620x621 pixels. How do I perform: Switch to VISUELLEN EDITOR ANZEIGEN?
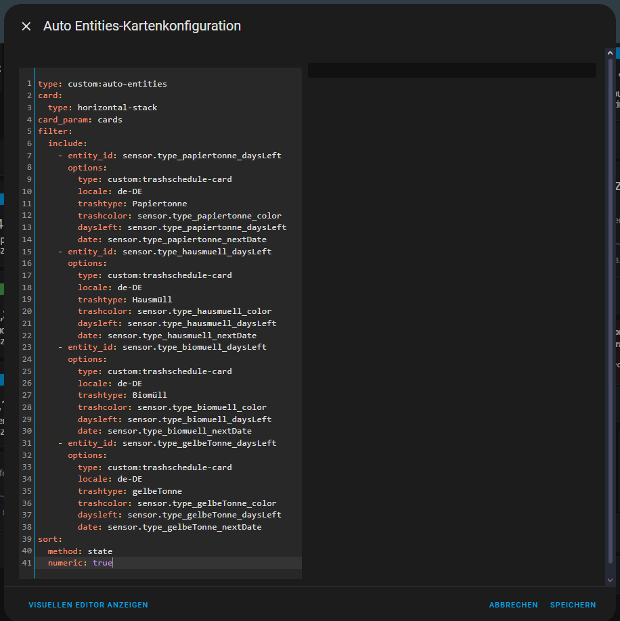tap(88, 605)
